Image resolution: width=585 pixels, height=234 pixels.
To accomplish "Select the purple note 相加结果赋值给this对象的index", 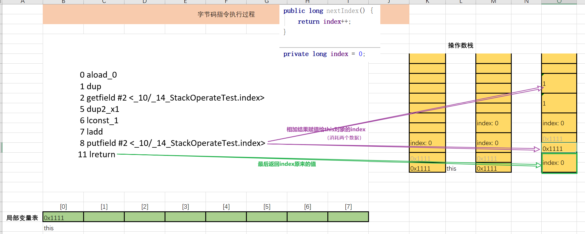I will click(x=326, y=129).
